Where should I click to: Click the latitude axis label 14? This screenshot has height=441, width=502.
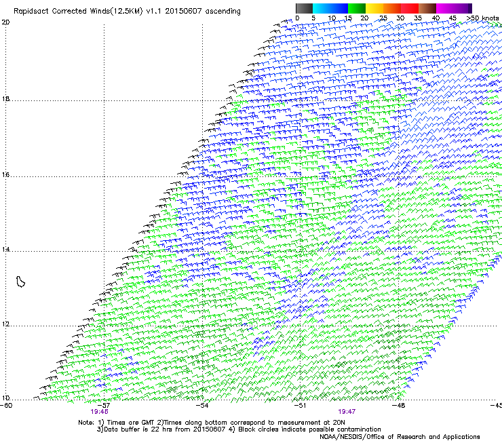[5, 250]
